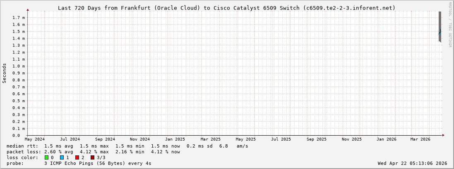Click the dark red 3/3 loss swatch
Viewport: 454px width, 169px height.
[93, 157]
